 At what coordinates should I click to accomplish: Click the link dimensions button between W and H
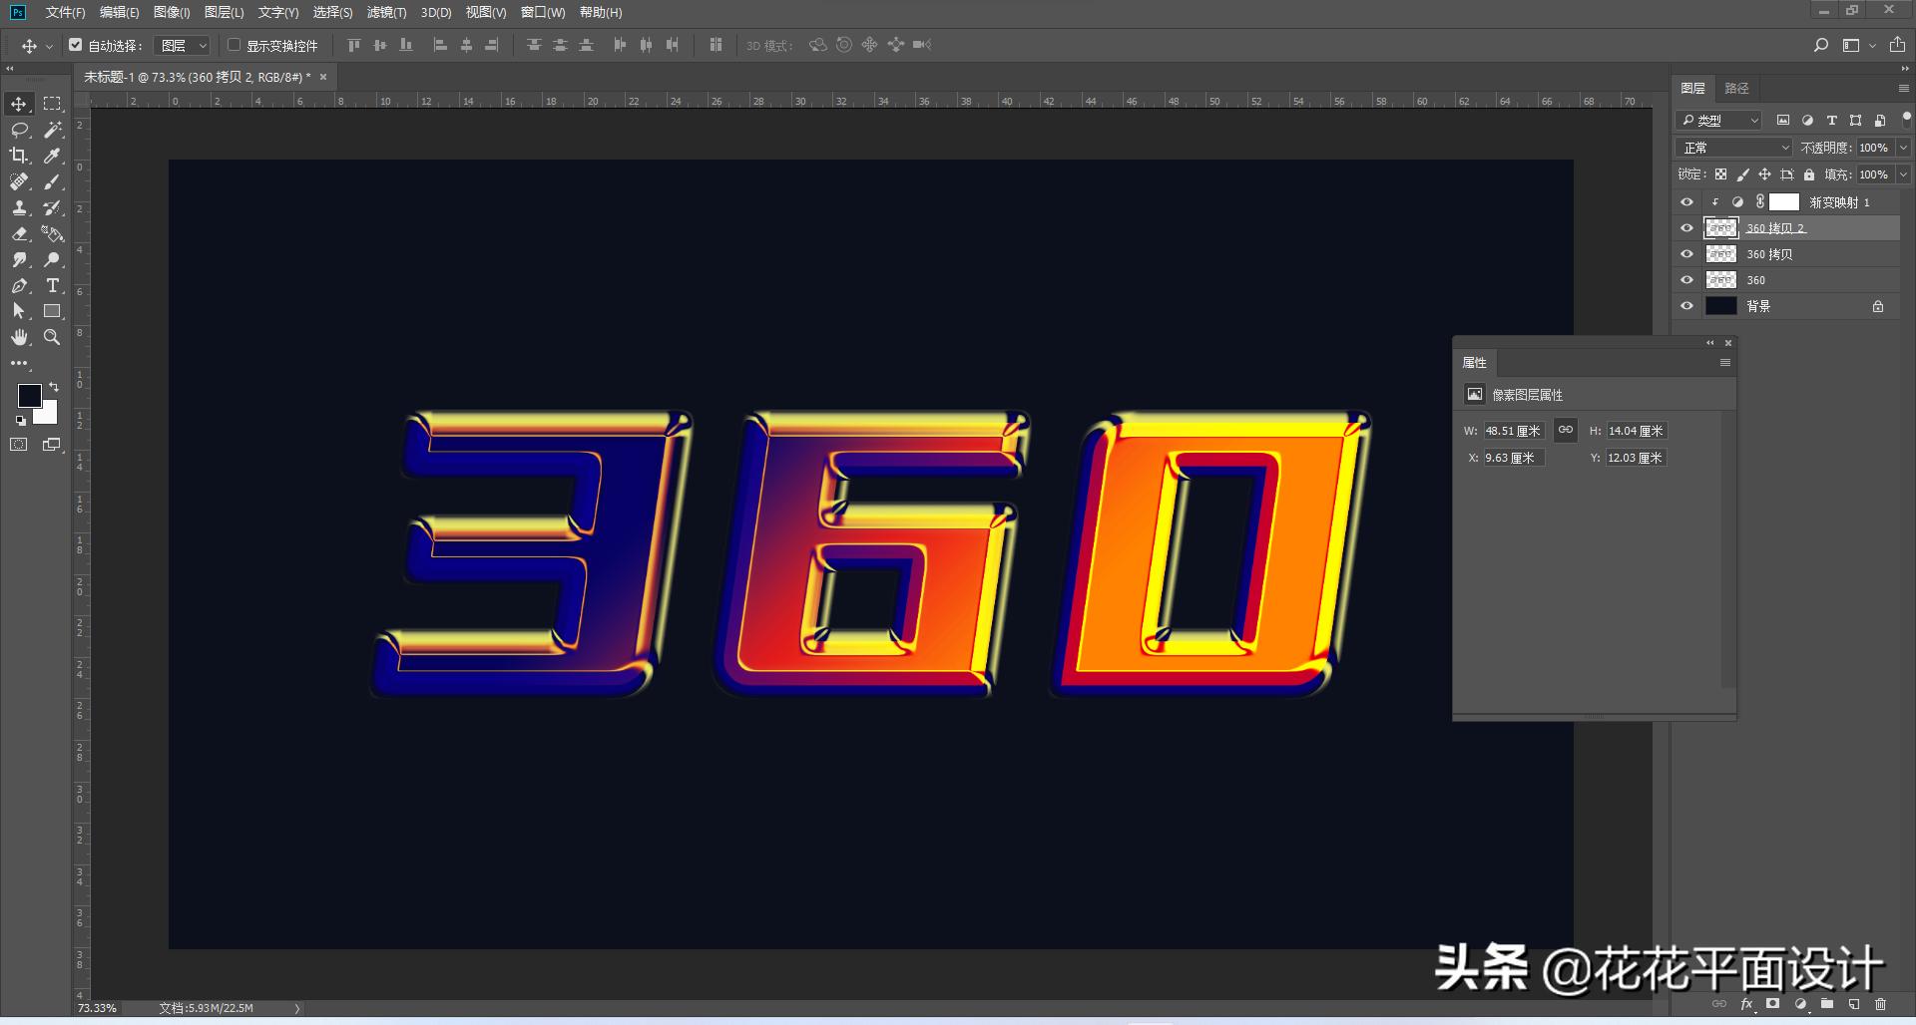(x=1565, y=430)
